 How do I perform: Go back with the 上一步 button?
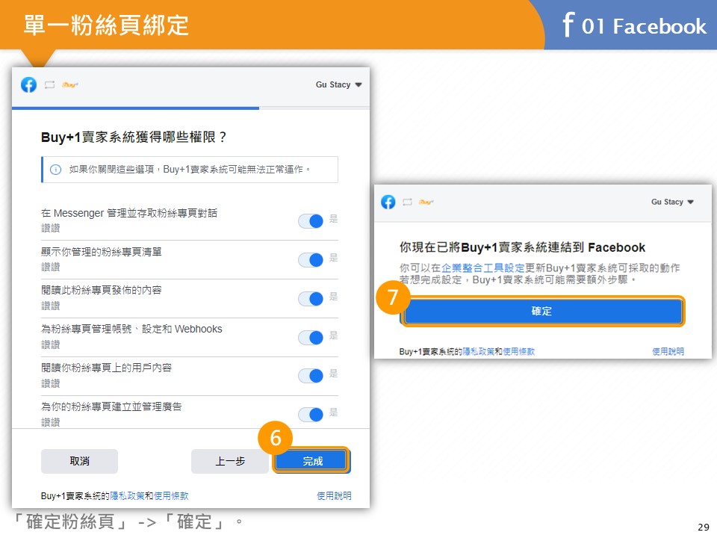229,461
